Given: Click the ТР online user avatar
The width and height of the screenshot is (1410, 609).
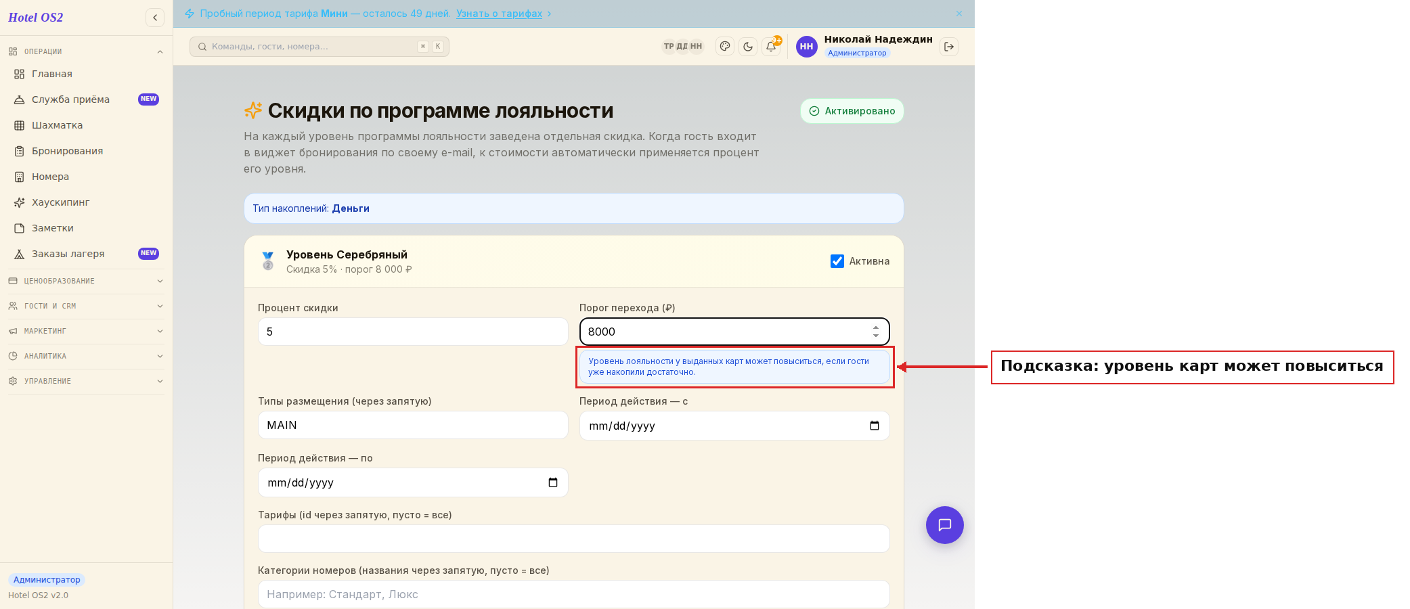Looking at the screenshot, I should pos(669,46).
